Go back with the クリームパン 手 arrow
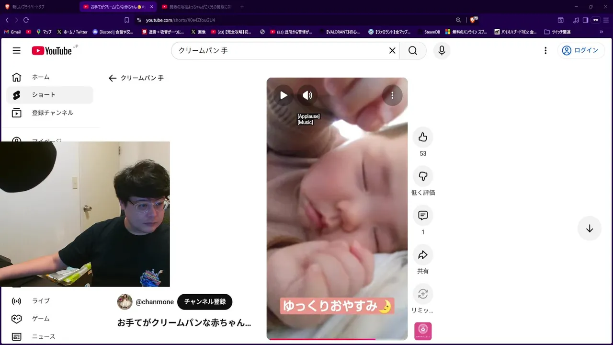This screenshot has width=613, height=345. [113, 78]
